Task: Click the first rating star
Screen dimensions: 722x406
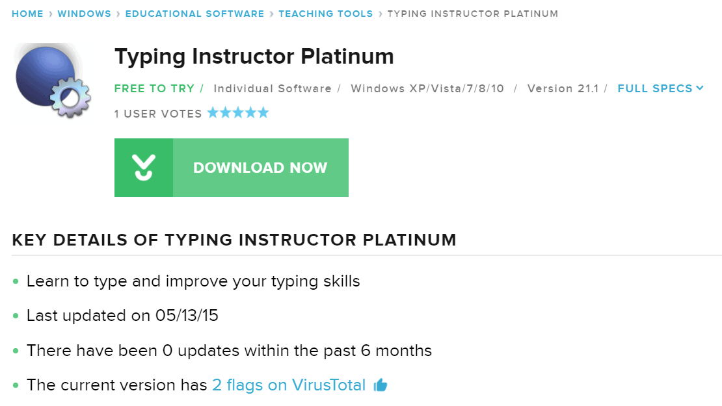Action: coord(213,112)
